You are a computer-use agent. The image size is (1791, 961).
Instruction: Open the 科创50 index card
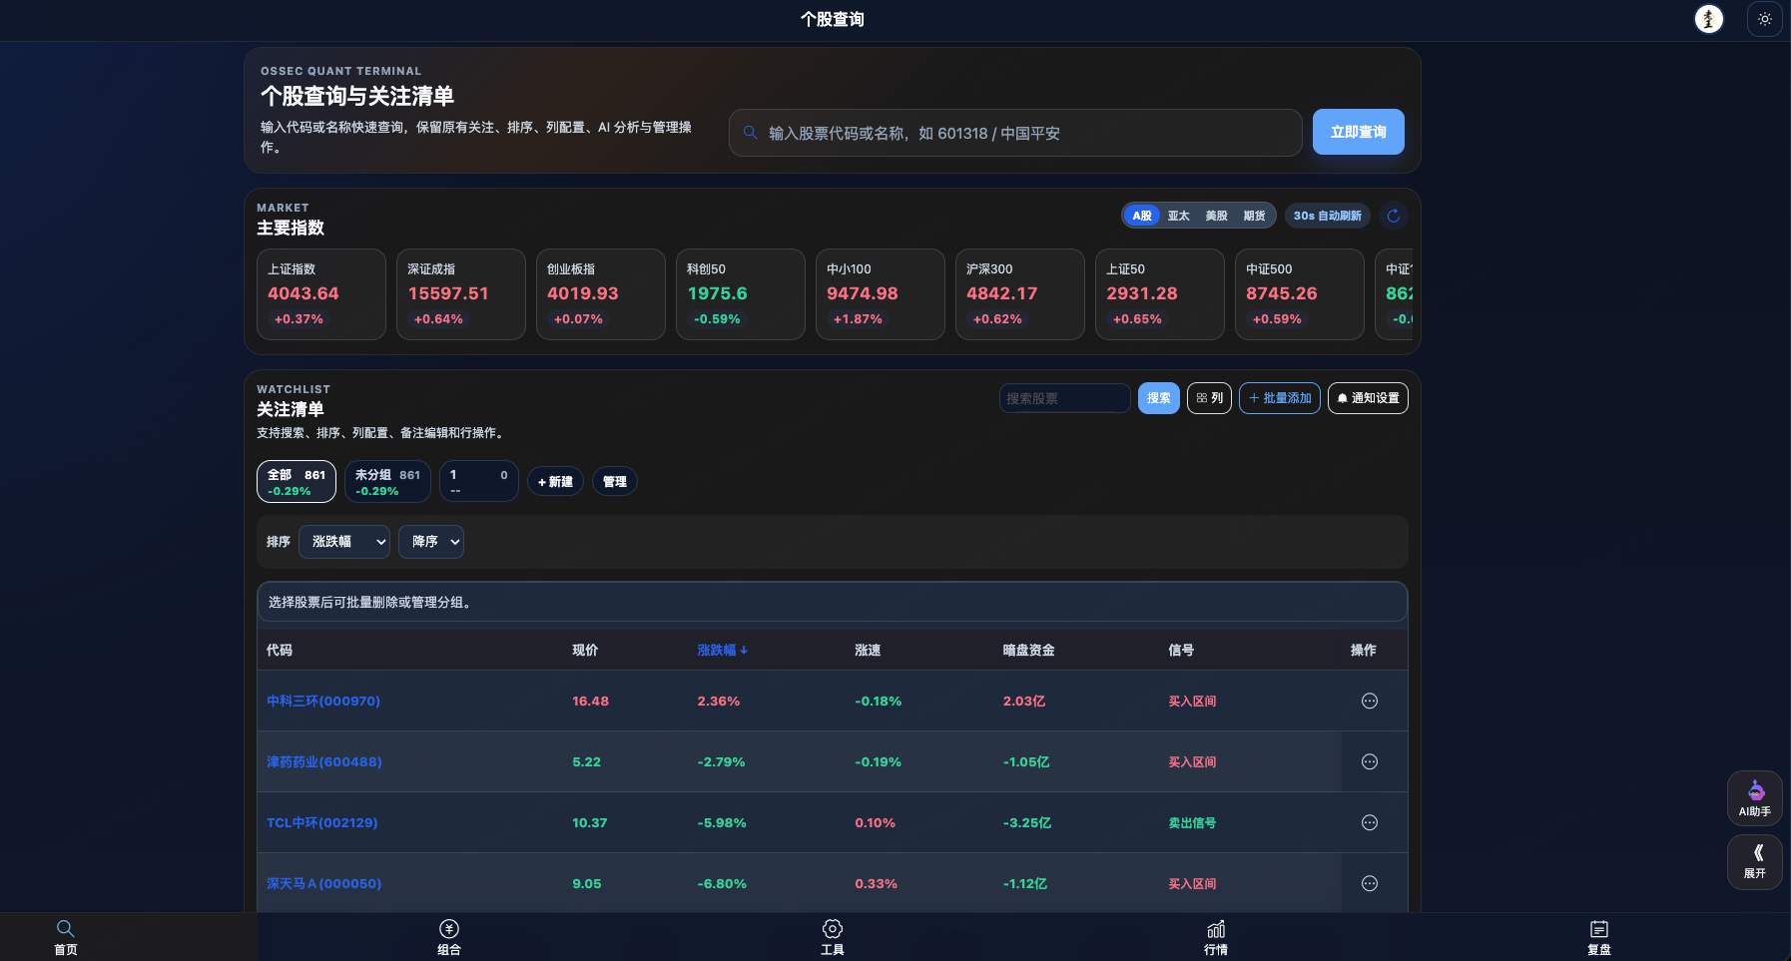(x=741, y=294)
